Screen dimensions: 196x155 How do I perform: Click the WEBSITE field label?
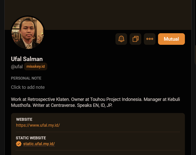point(24,119)
